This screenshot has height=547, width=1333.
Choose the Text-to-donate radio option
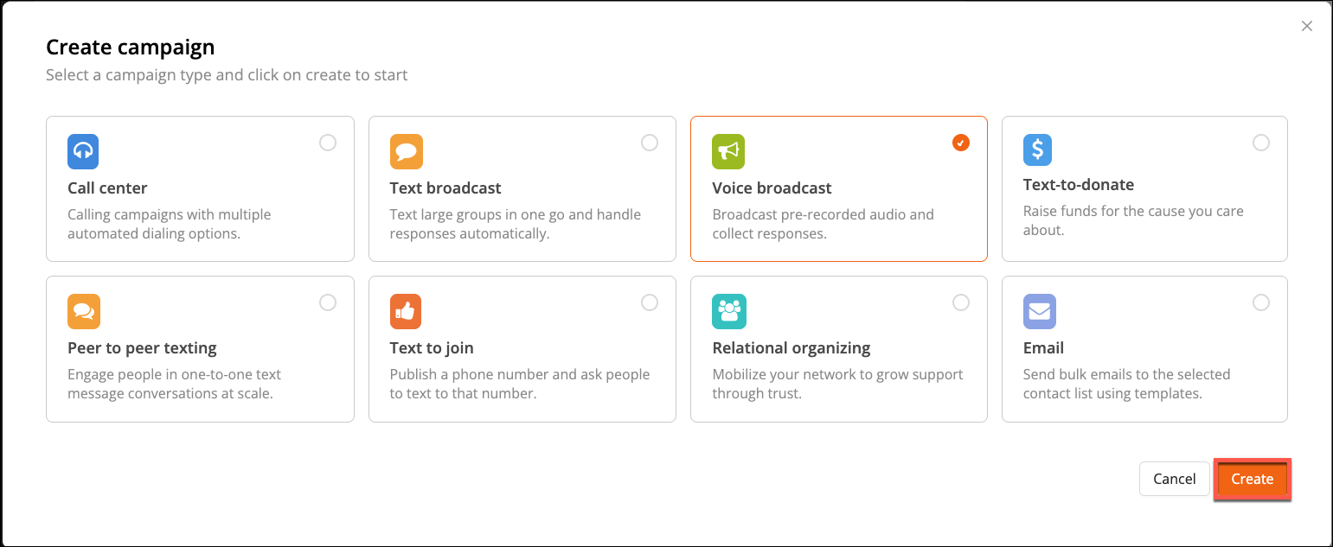1261,143
